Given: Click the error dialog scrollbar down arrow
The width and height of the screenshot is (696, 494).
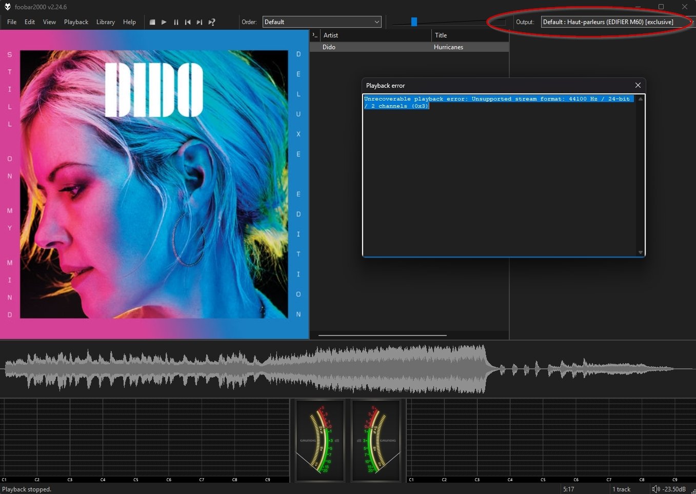Looking at the screenshot, I should [640, 252].
